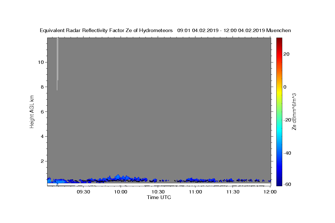Image resolution: width=335 pixels, height=223 pixels.
Task: Click the '09:30' time tick label
Action: [x=83, y=192]
